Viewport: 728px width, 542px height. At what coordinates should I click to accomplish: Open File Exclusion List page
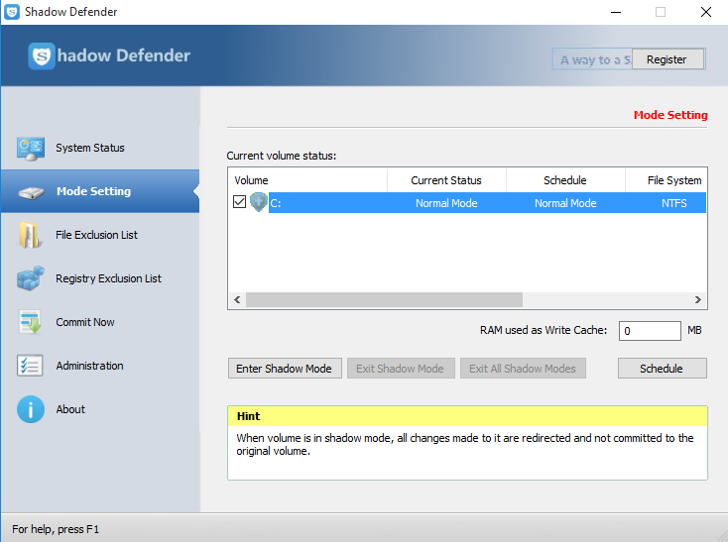(100, 235)
